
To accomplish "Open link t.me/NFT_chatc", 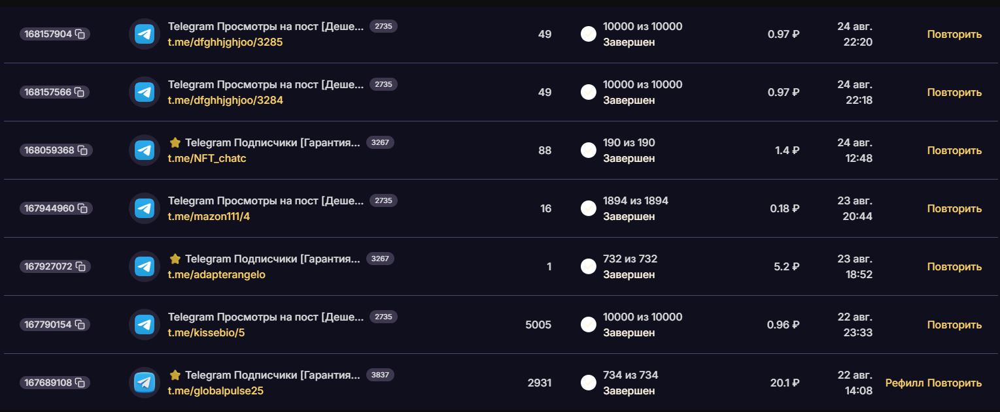I will tap(207, 158).
